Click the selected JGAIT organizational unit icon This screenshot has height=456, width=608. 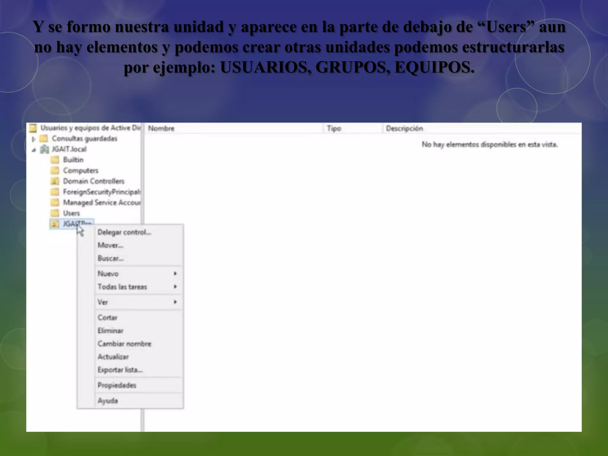pyautogui.click(x=55, y=224)
